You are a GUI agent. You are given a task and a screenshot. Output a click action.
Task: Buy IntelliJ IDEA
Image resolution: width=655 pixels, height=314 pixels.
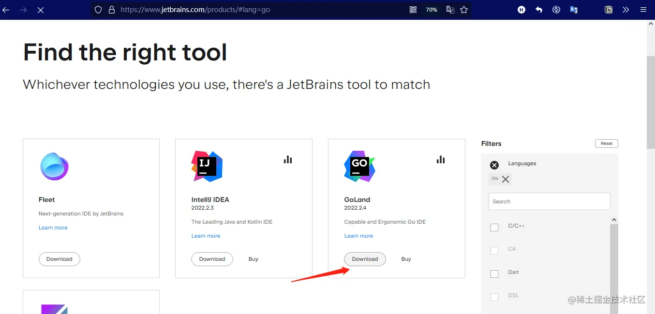[x=253, y=259]
